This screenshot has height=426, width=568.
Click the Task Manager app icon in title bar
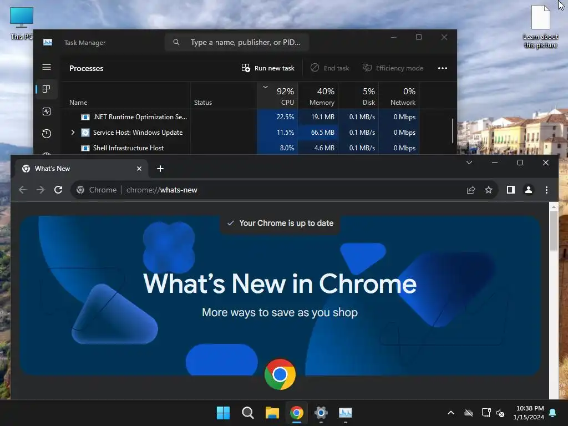tap(48, 42)
